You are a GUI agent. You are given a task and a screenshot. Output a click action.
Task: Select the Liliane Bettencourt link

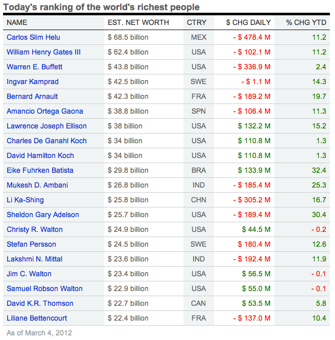(37, 318)
